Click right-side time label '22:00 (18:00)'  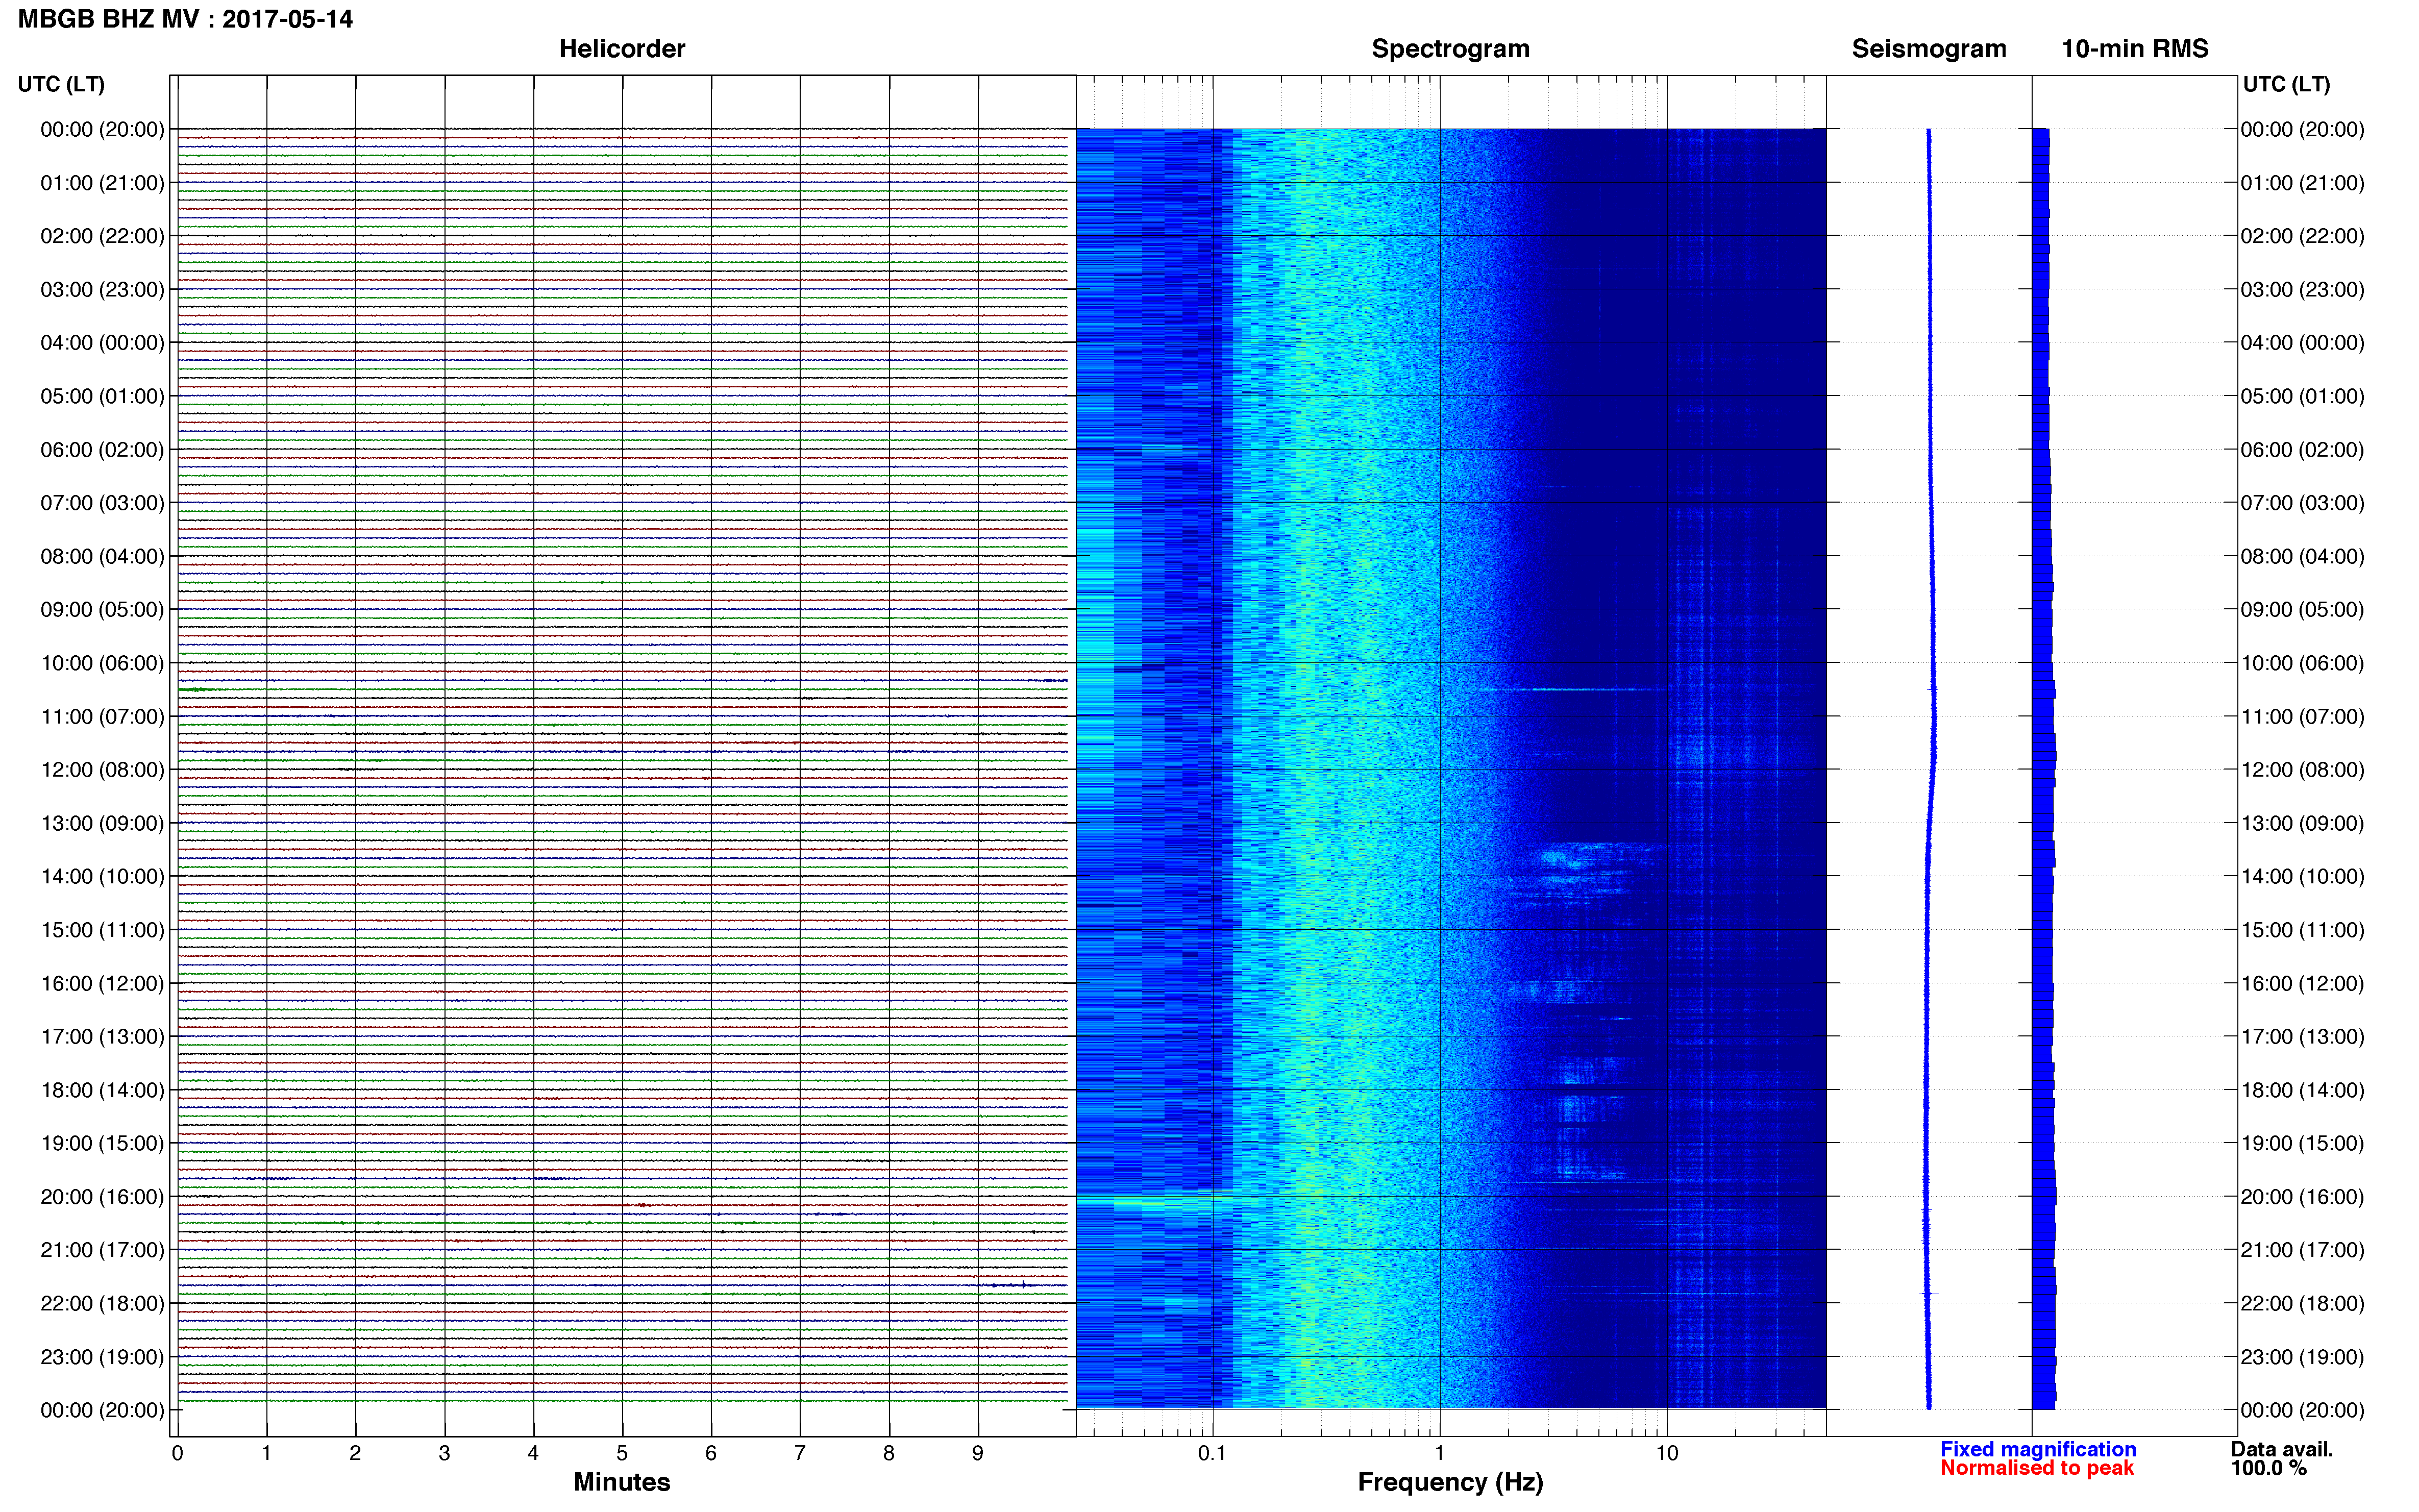(x=2302, y=1304)
